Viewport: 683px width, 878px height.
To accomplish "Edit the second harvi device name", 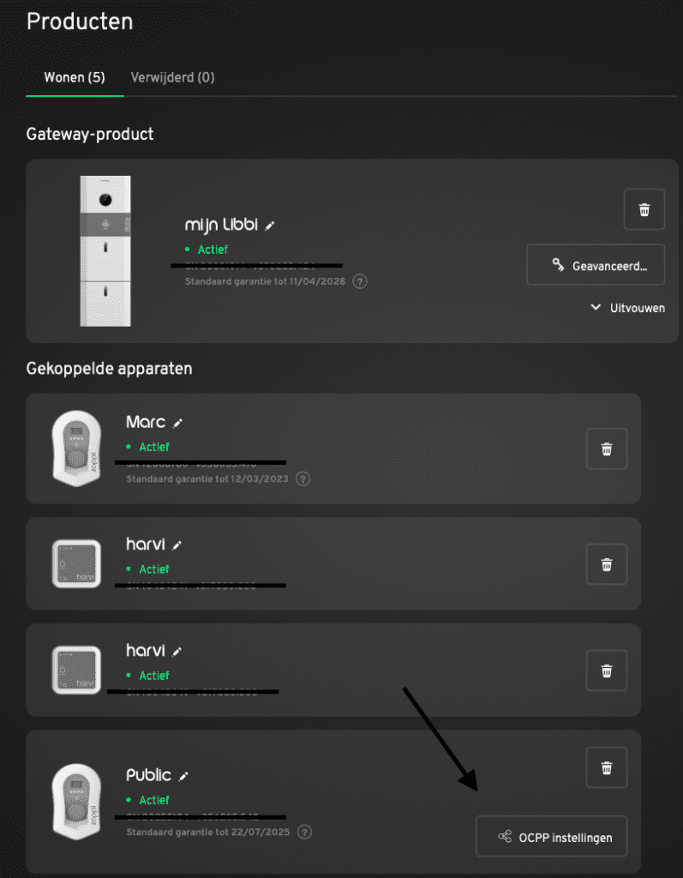I will (177, 651).
